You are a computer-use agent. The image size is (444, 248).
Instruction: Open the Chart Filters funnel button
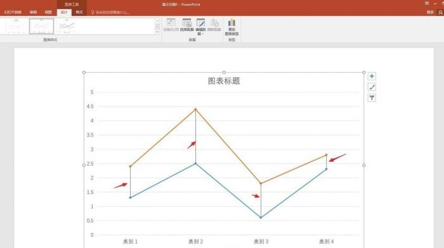click(x=372, y=98)
